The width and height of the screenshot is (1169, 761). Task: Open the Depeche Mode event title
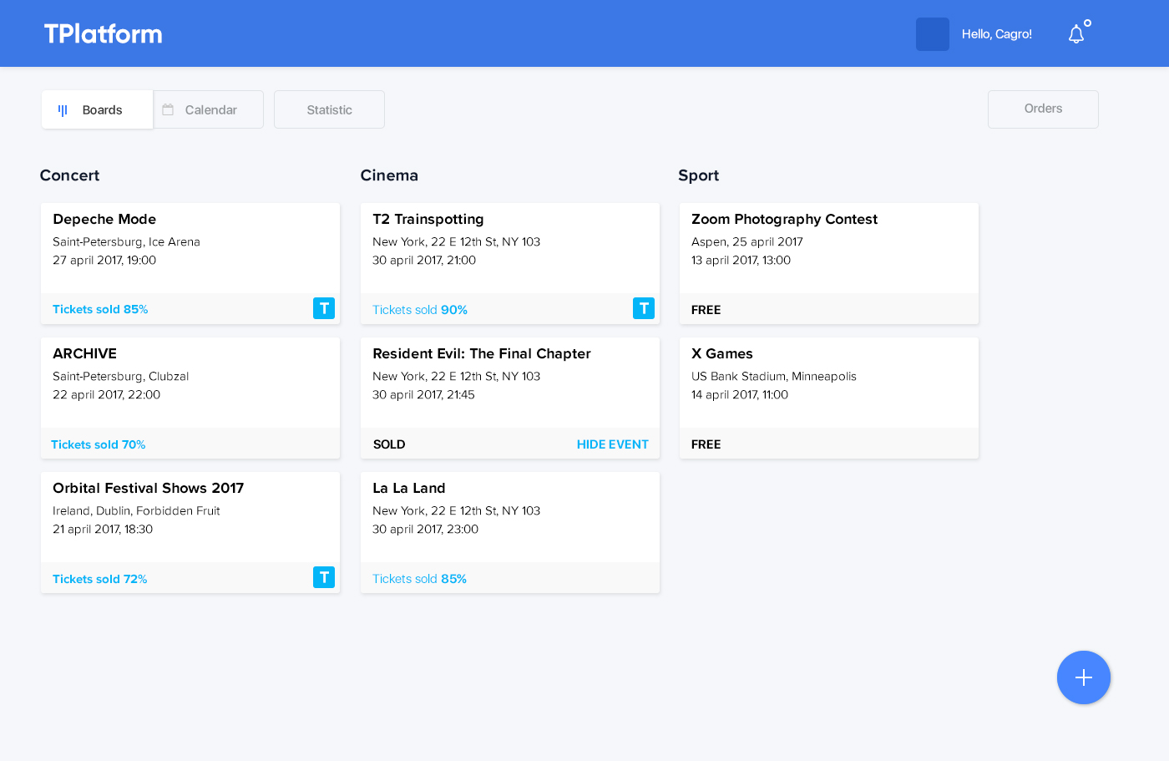pos(104,219)
